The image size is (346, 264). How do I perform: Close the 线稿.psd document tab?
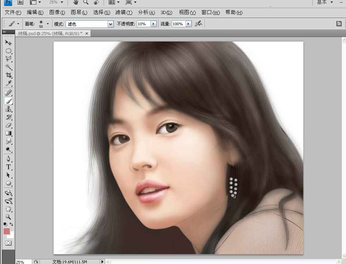pos(87,33)
